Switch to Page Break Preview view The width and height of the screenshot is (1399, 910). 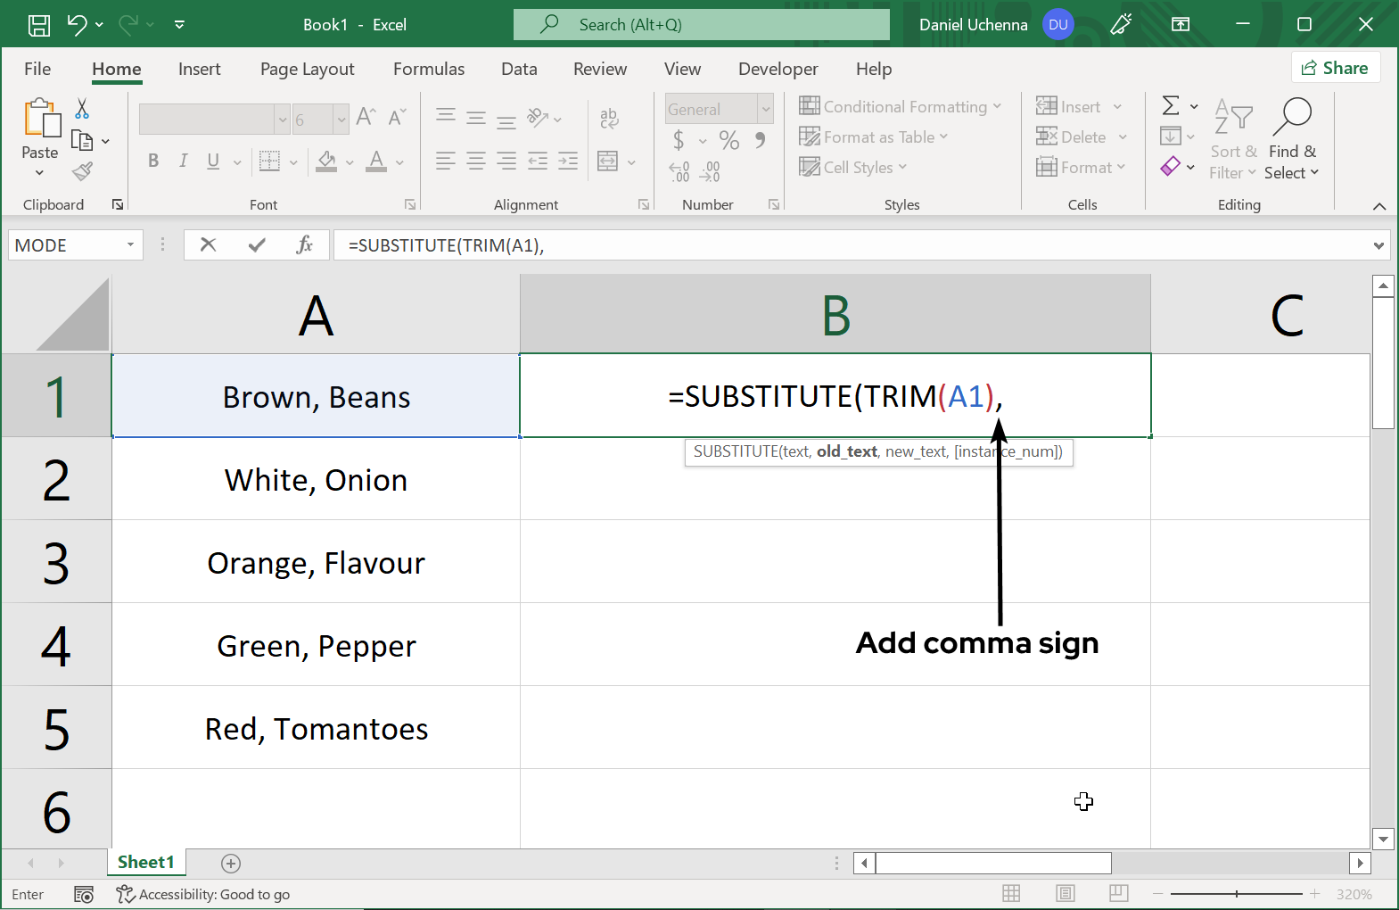point(1119,894)
